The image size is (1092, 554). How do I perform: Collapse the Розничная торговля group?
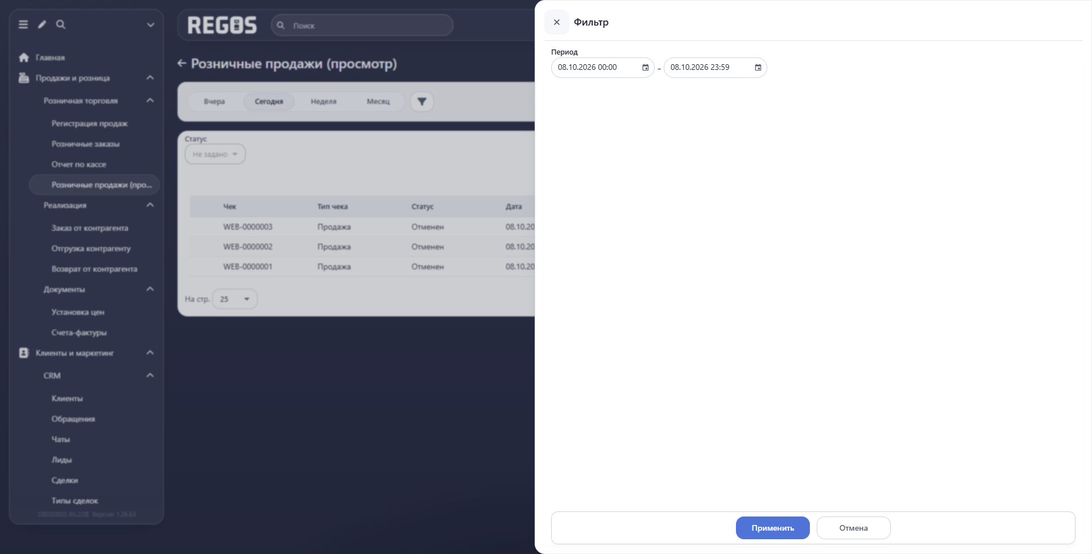click(150, 101)
